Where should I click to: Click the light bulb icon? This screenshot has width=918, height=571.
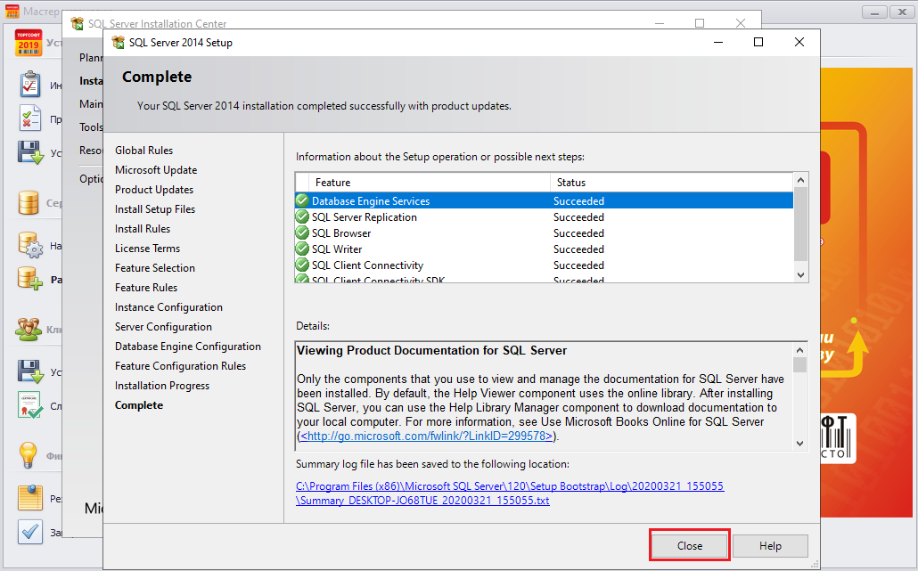[x=29, y=455]
